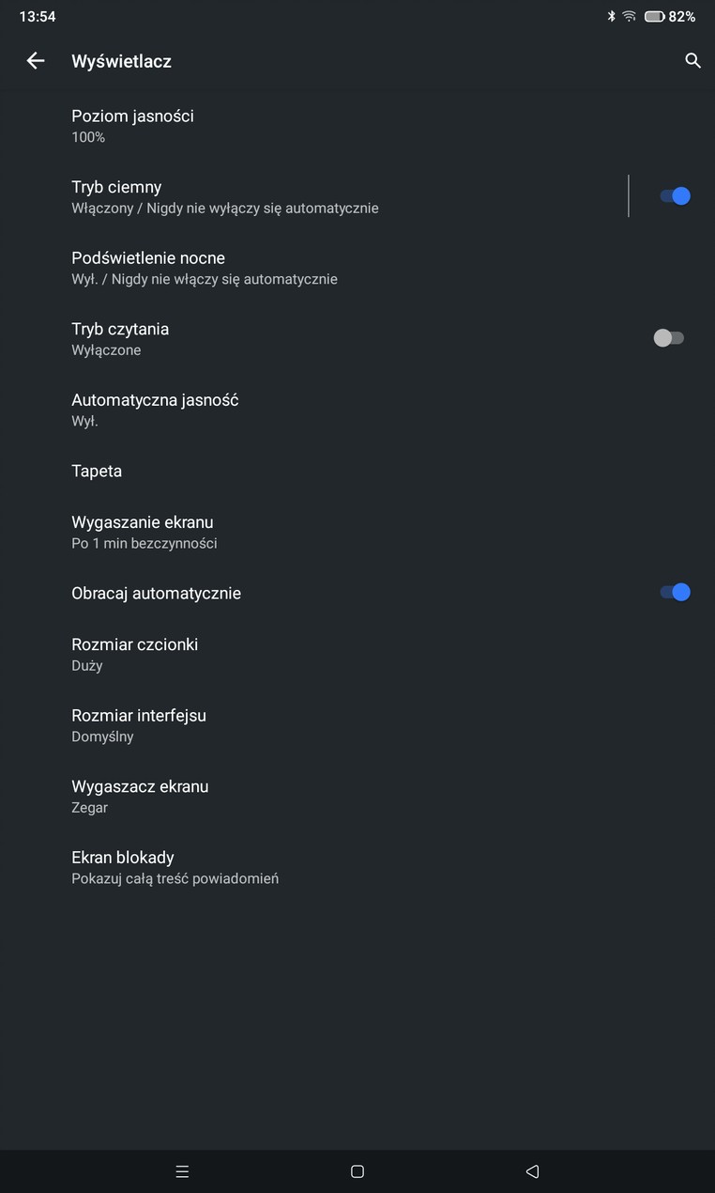This screenshot has width=715, height=1193.
Task: Open Rozmiar interfejsu setting
Action: (x=357, y=725)
